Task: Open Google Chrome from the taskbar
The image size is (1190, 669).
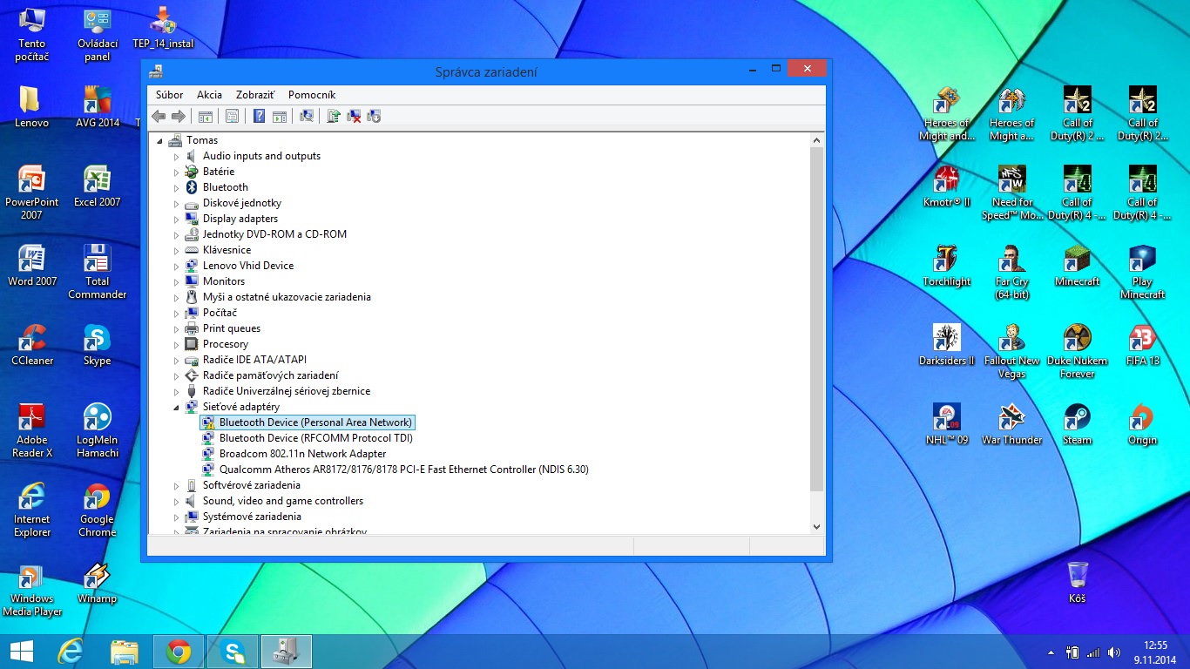Action: (x=179, y=652)
